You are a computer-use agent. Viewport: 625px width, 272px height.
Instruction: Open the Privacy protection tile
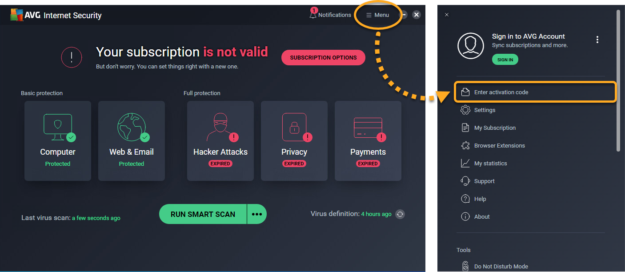click(x=294, y=140)
